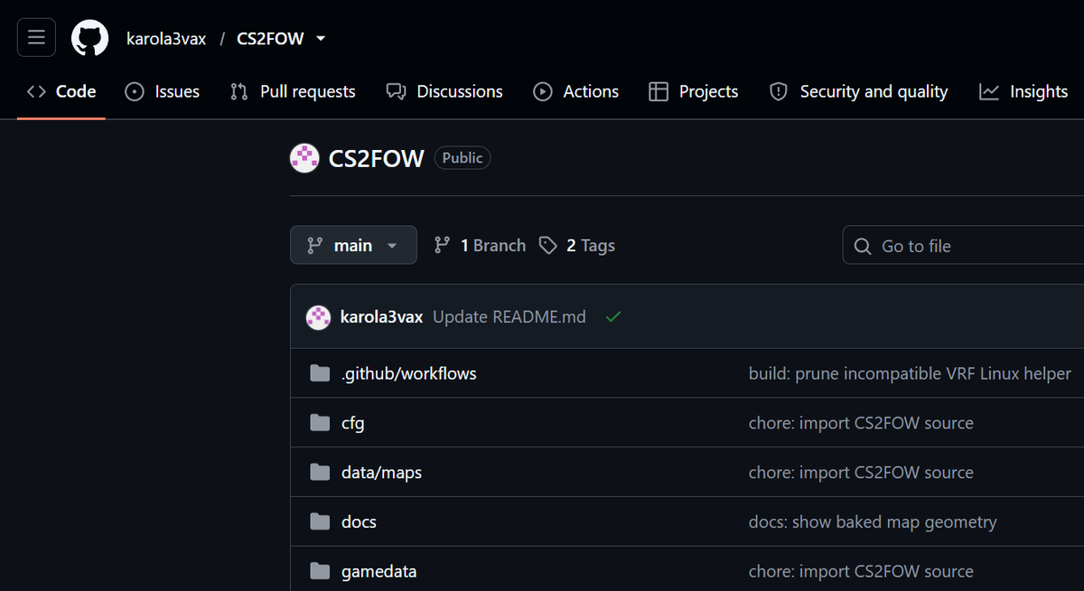Open the Actions tab

tap(576, 91)
